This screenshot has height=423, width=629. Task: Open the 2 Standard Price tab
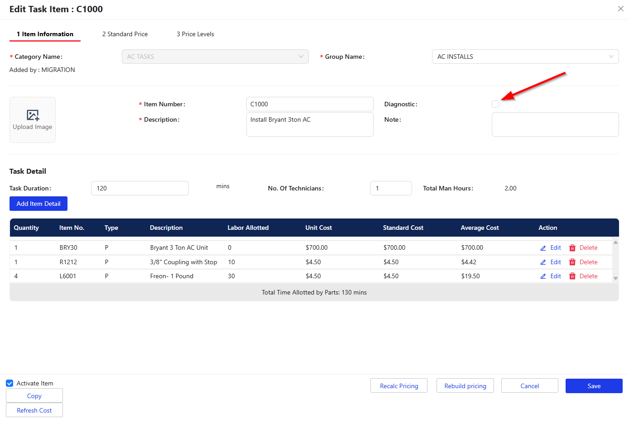point(125,34)
